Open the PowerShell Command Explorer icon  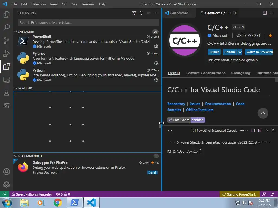pyautogui.click(x=7, y=106)
